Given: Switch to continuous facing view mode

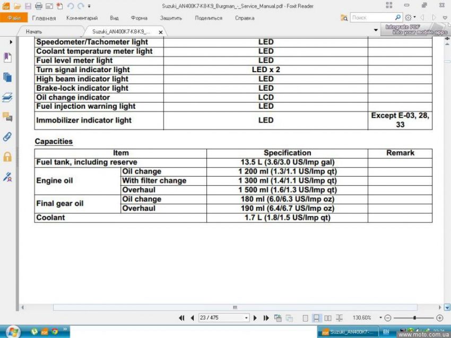Looking at the screenshot, I should tap(340, 318).
